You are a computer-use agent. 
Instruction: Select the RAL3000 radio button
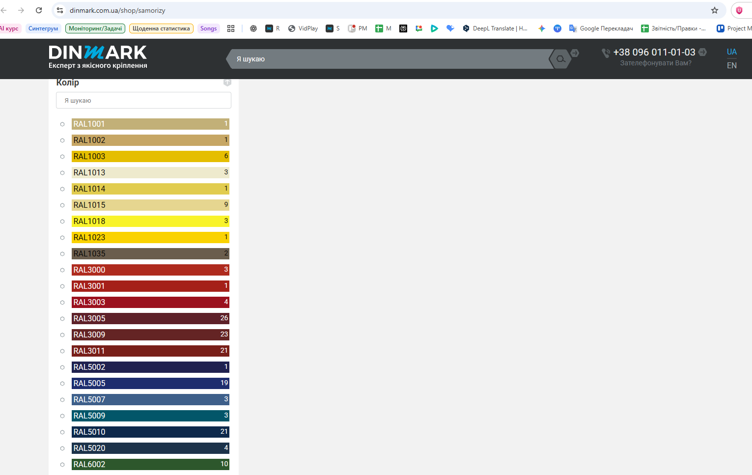[62, 270]
